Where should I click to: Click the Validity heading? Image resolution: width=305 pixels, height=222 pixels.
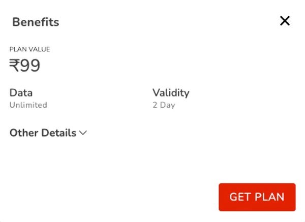171,93
